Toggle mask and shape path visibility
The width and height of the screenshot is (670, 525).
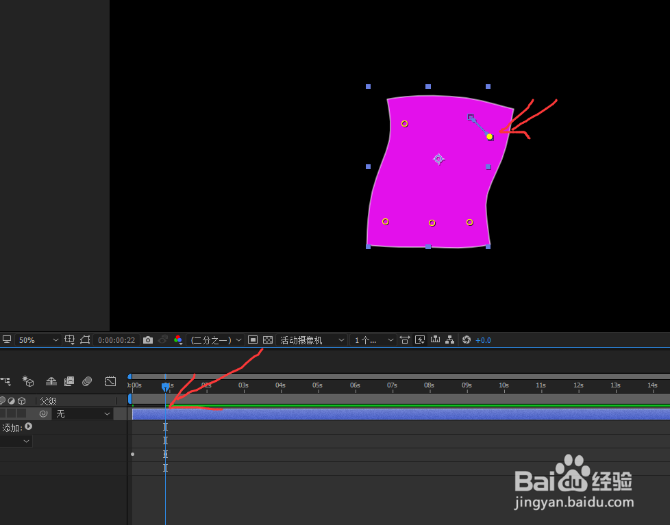point(84,340)
